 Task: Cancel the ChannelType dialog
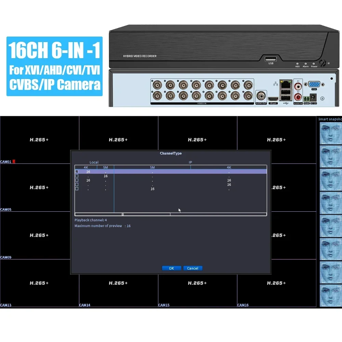click(193, 268)
